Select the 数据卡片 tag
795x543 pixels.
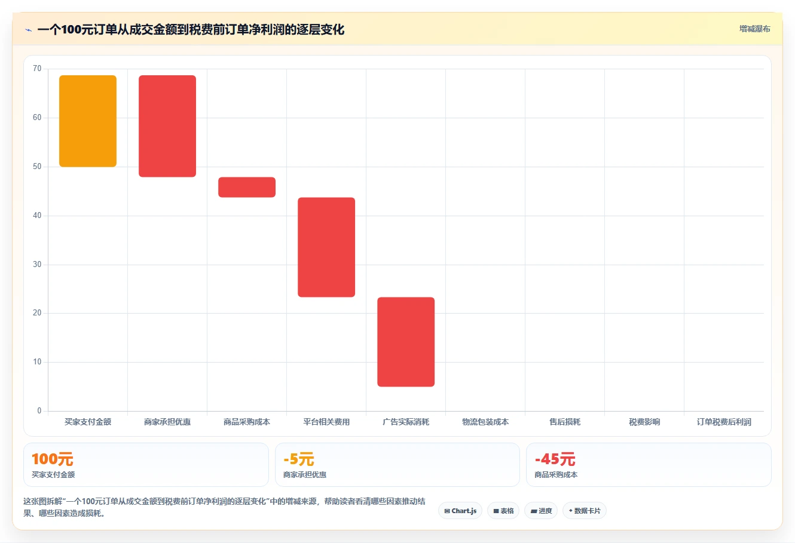point(585,511)
